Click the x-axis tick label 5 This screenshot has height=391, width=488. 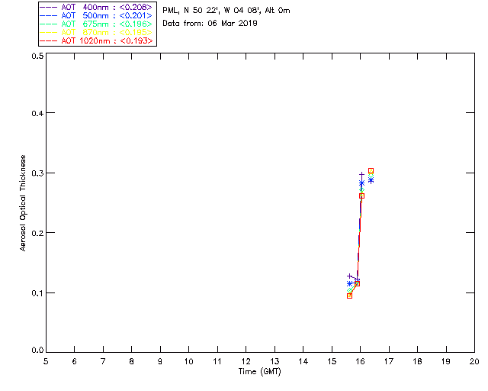coord(46,361)
